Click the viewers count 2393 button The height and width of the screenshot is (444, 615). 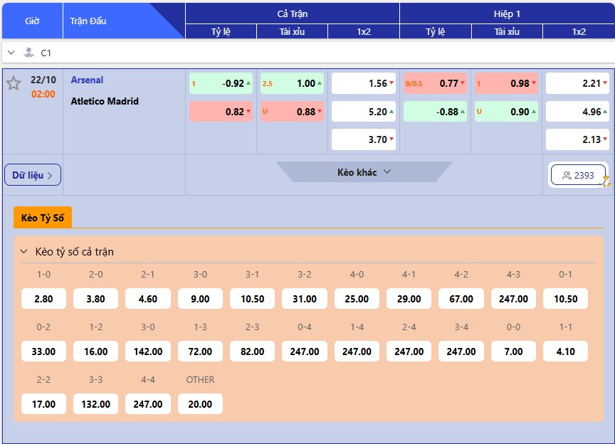point(577,175)
